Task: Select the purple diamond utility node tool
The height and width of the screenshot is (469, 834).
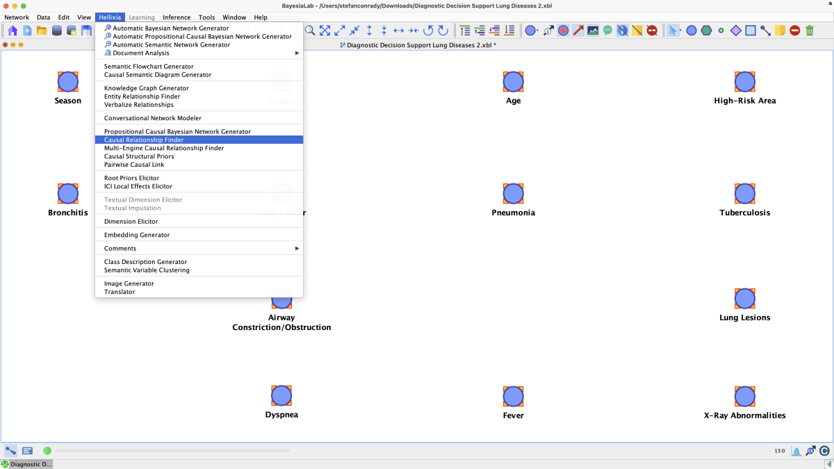Action: 736,31
